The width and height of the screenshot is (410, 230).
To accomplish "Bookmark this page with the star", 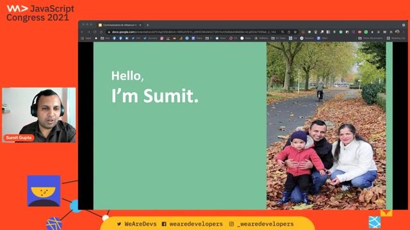I will 295,32.
